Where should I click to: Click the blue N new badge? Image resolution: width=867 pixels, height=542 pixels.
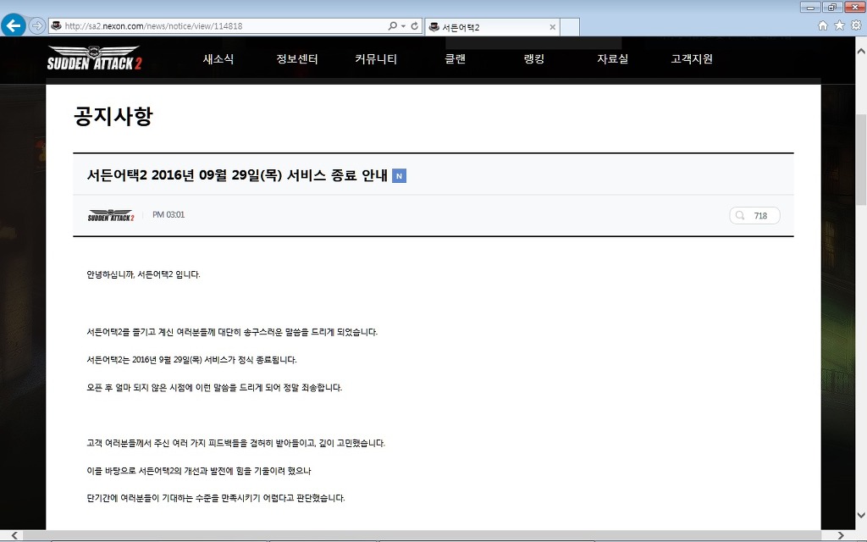tap(400, 176)
